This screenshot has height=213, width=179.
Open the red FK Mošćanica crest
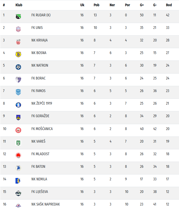[18, 130]
